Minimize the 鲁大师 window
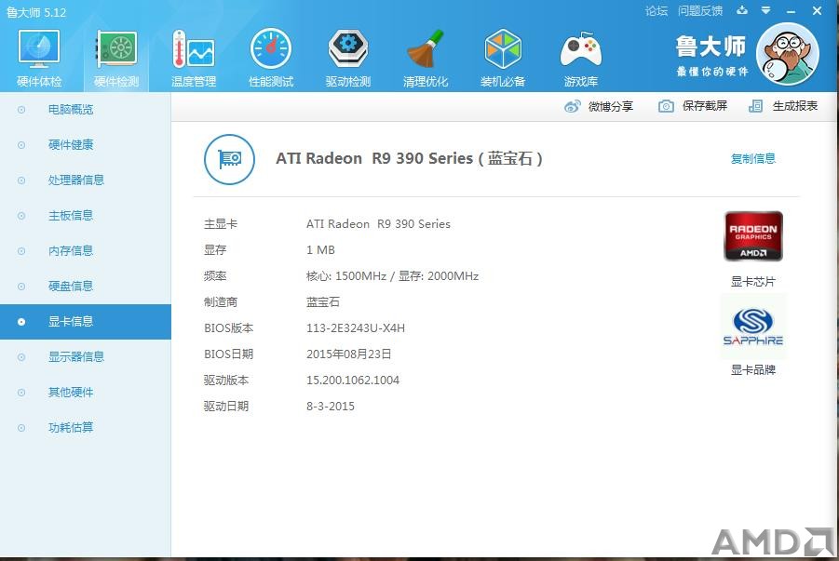The width and height of the screenshot is (839, 561). [x=791, y=11]
